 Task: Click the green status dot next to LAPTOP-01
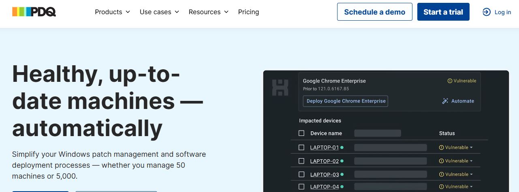tap(342, 147)
